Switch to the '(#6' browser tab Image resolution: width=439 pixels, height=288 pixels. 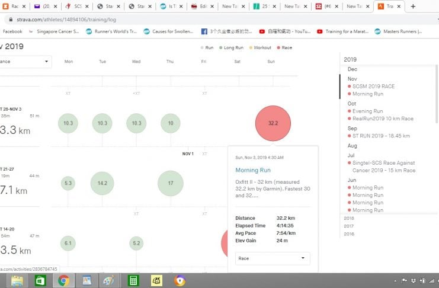(324, 6)
